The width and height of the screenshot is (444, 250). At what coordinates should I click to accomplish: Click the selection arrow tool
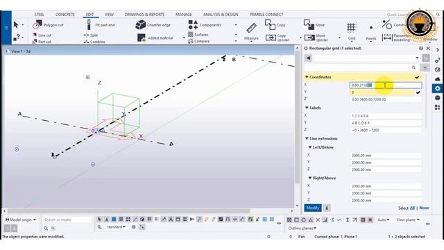[x=16, y=25]
